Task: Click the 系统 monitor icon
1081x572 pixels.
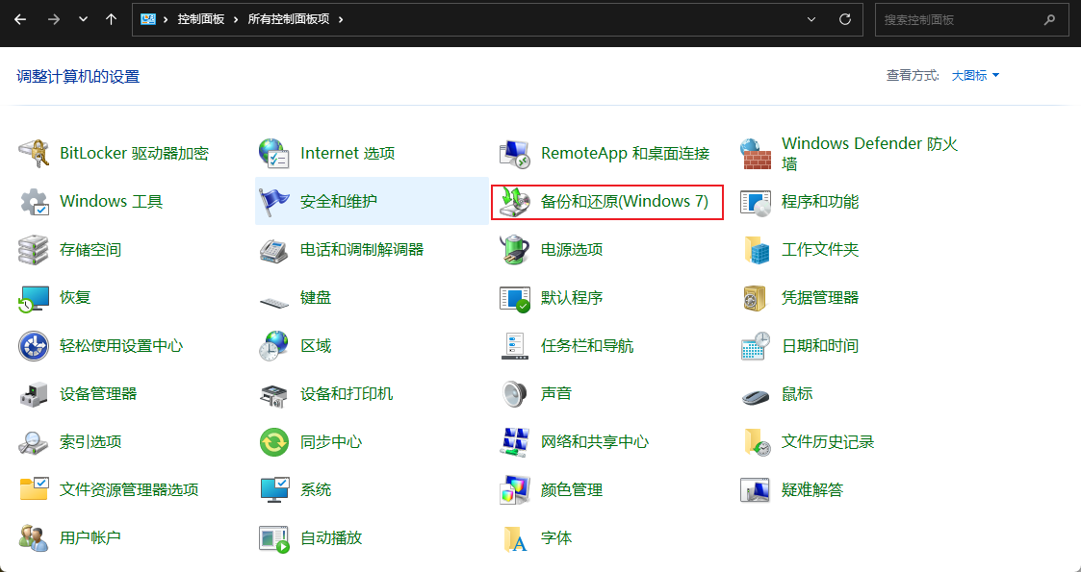Action: coord(274,489)
